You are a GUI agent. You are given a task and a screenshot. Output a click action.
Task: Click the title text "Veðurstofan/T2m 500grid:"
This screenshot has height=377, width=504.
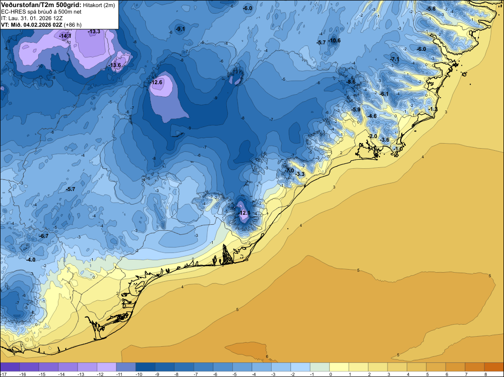point(41,5)
